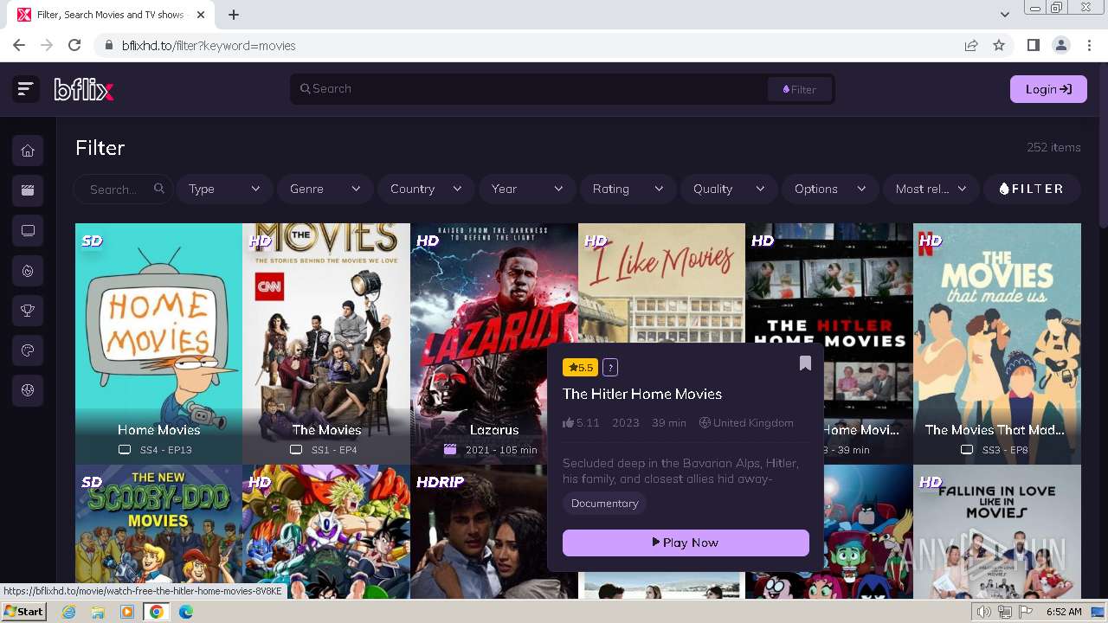Image resolution: width=1108 pixels, height=623 pixels.
Task: Open the Dragon Ball anime poster
Action: (326, 532)
